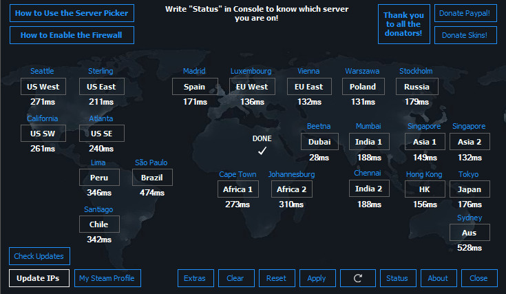Open My Steam Profile

click(x=107, y=278)
